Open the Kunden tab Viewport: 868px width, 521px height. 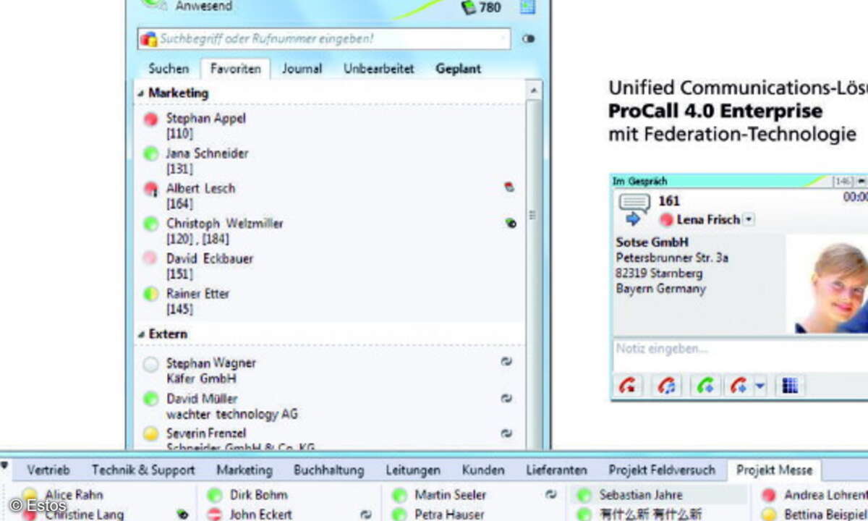pyautogui.click(x=483, y=470)
